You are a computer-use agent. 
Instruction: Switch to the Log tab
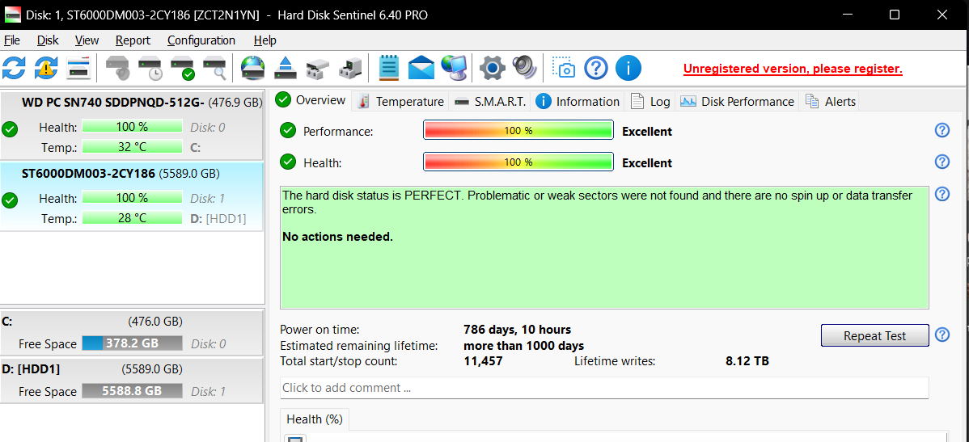(650, 101)
